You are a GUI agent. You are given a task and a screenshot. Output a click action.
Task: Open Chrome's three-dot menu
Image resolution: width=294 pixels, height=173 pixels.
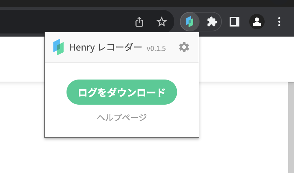(x=279, y=22)
